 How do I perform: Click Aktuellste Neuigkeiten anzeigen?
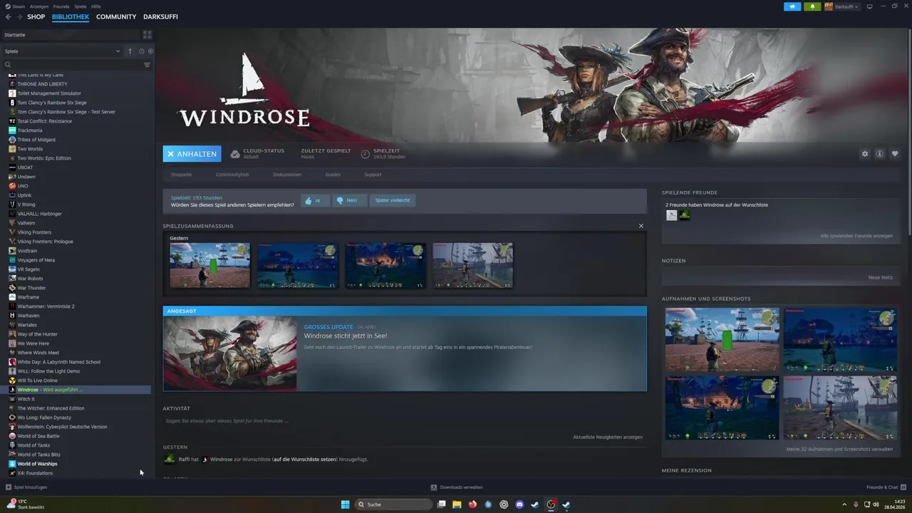point(608,437)
